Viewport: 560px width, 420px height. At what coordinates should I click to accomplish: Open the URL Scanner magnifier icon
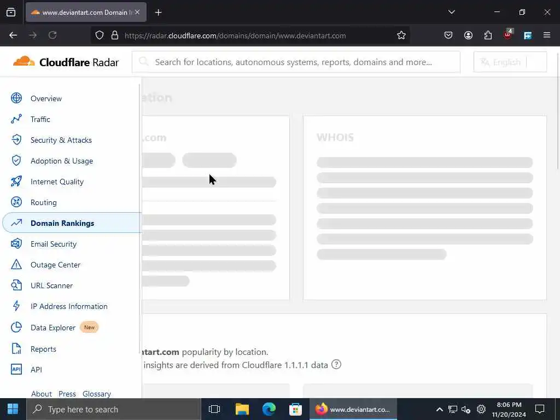(16, 285)
